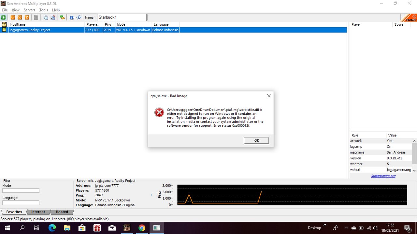417x234 pixels.
Task: Launch Google Chrome from the taskbar
Action: coord(142,228)
